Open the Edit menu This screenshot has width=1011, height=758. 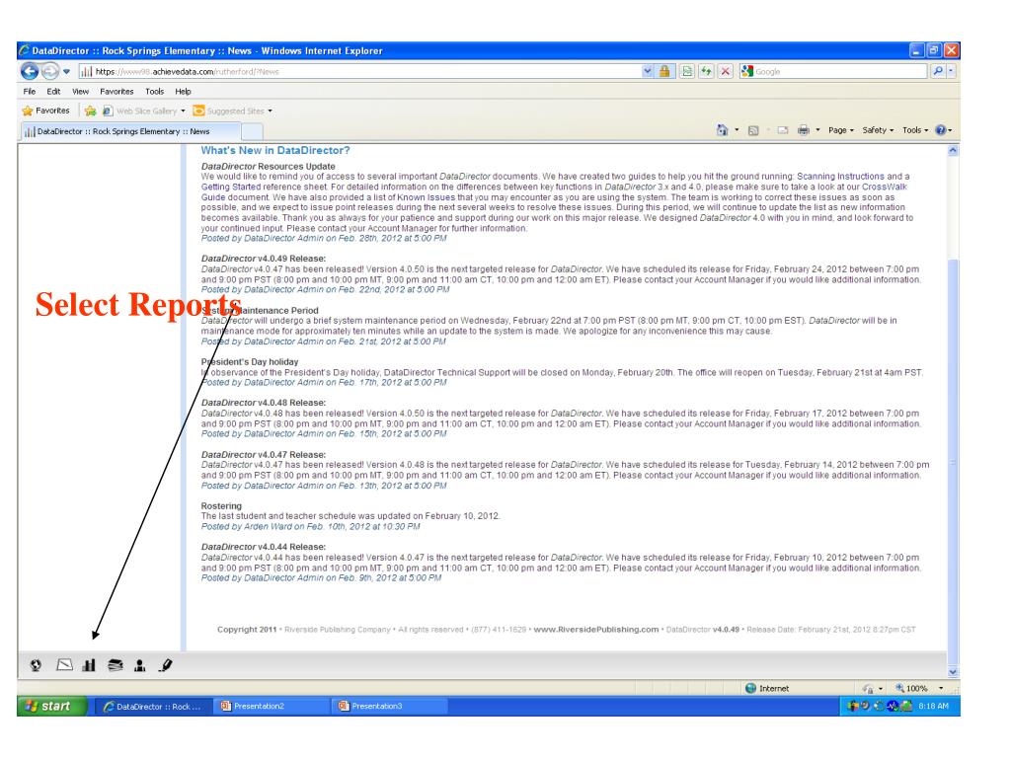pyautogui.click(x=53, y=92)
